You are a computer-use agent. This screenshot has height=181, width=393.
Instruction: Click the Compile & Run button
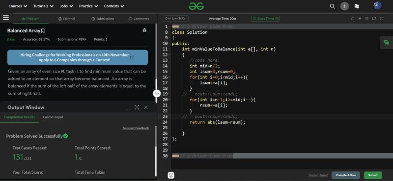click(x=346, y=175)
